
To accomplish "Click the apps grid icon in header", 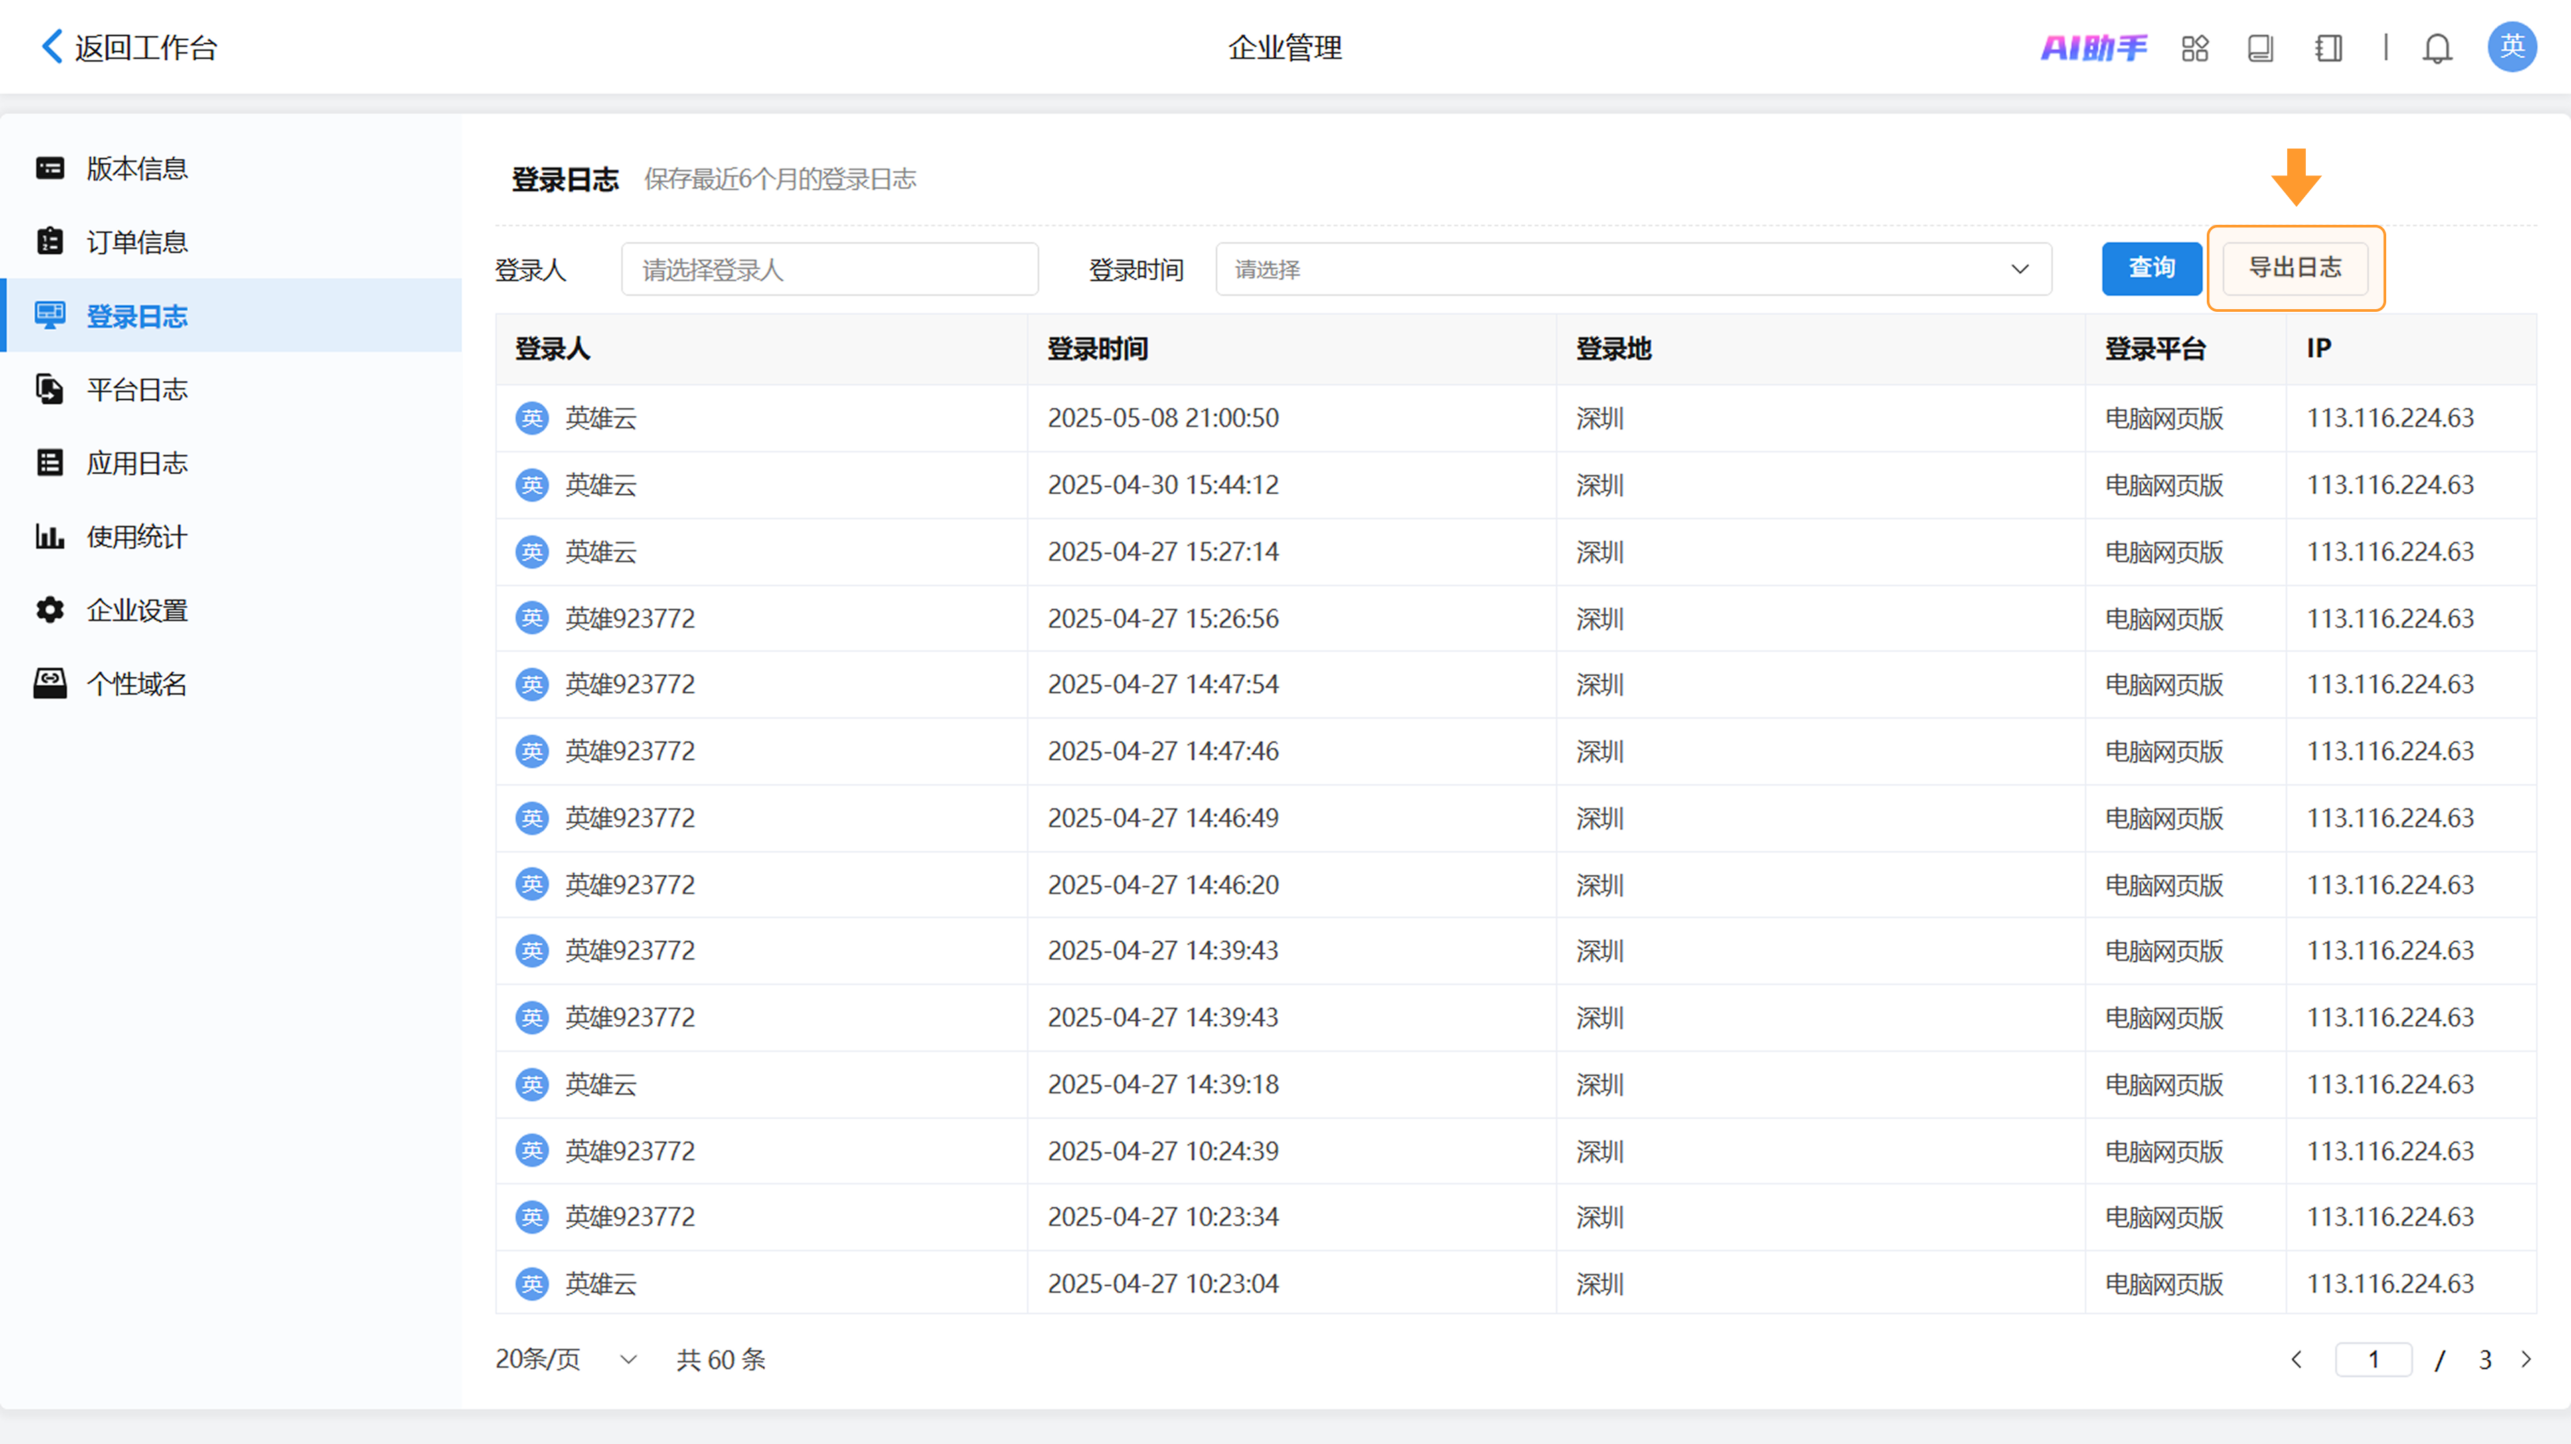I will point(2195,48).
